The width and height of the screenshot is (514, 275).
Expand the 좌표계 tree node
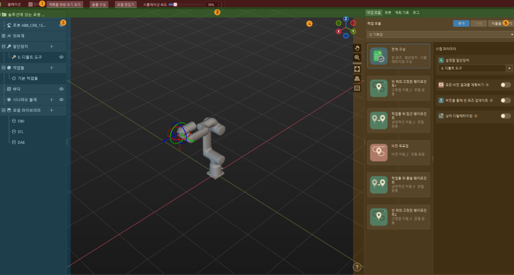point(4,36)
